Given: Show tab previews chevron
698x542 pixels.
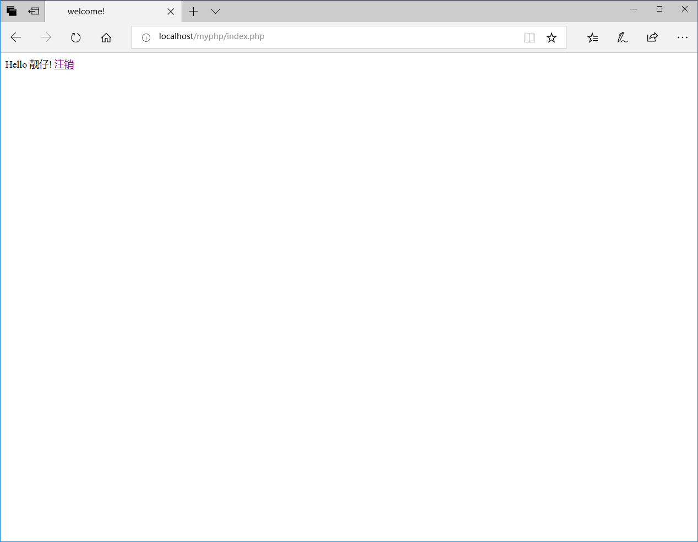Looking at the screenshot, I should tap(216, 12).
